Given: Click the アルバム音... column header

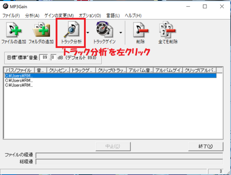Looking at the screenshot, I should (x=140, y=70).
